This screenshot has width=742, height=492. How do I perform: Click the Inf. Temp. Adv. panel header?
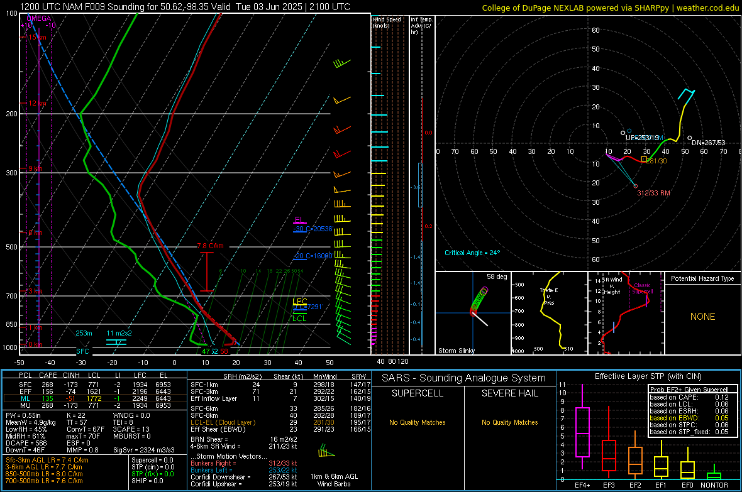coord(422,26)
